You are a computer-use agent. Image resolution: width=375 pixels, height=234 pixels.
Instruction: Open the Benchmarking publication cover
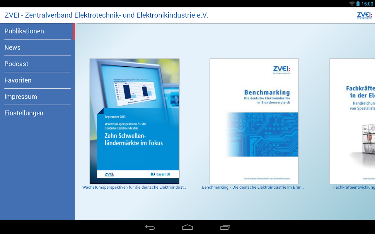pos(254,121)
